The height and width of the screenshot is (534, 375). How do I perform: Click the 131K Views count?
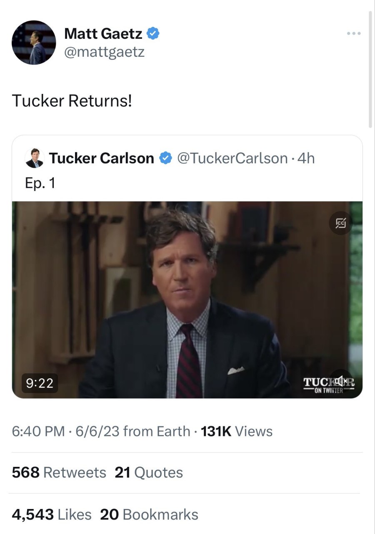pos(236,431)
